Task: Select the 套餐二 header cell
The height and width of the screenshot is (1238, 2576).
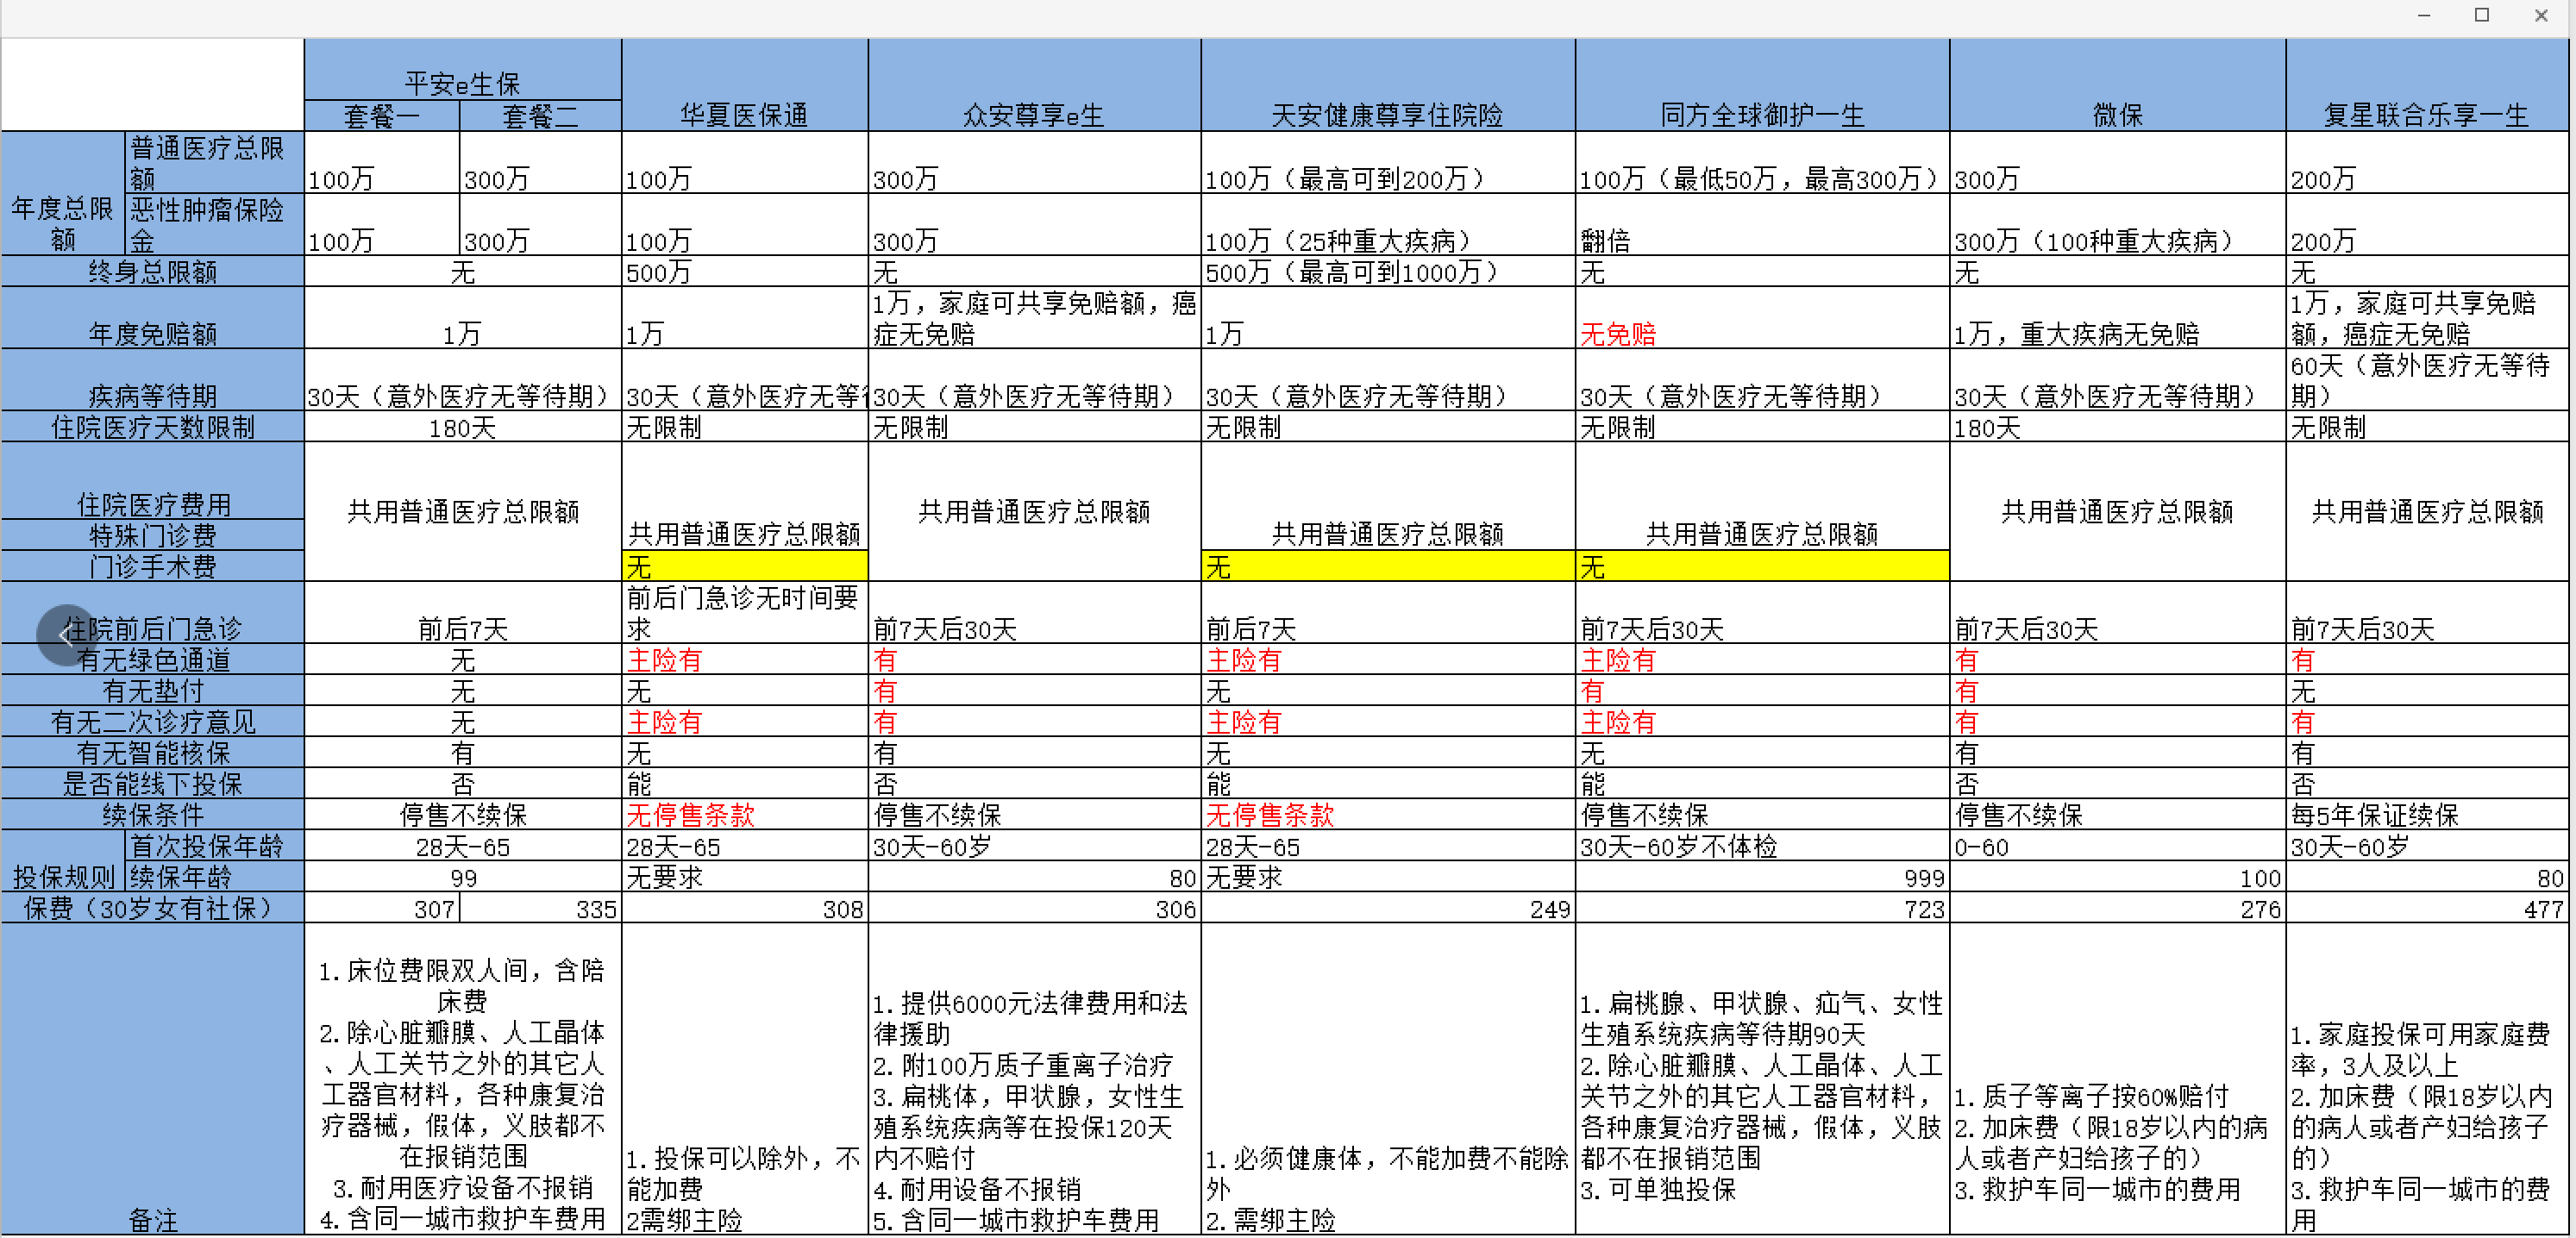Action: [540, 116]
